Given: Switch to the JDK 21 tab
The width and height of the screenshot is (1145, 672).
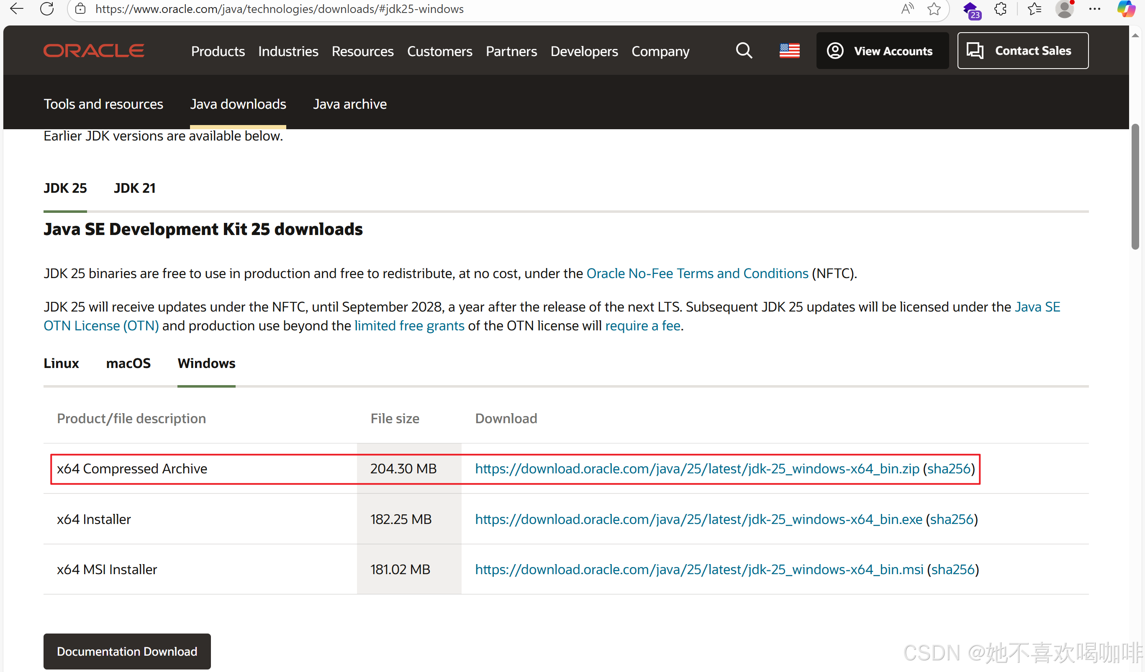Looking at the screenshot, I should tap(134, 188).
